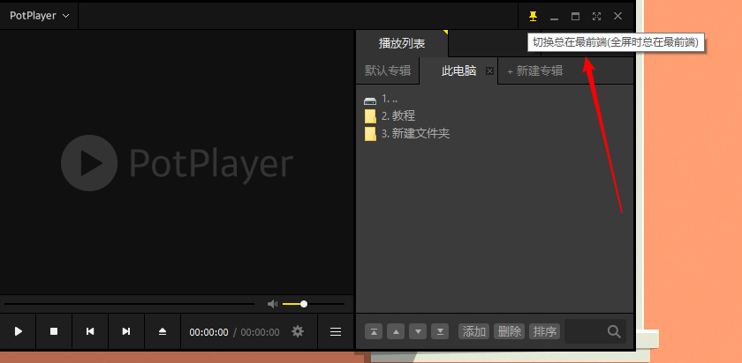Image resolution: width=742 pixels, height=363 pixels.
Task: Open the PotPlayer main menu dropdown
Action: tap(39, 16)
